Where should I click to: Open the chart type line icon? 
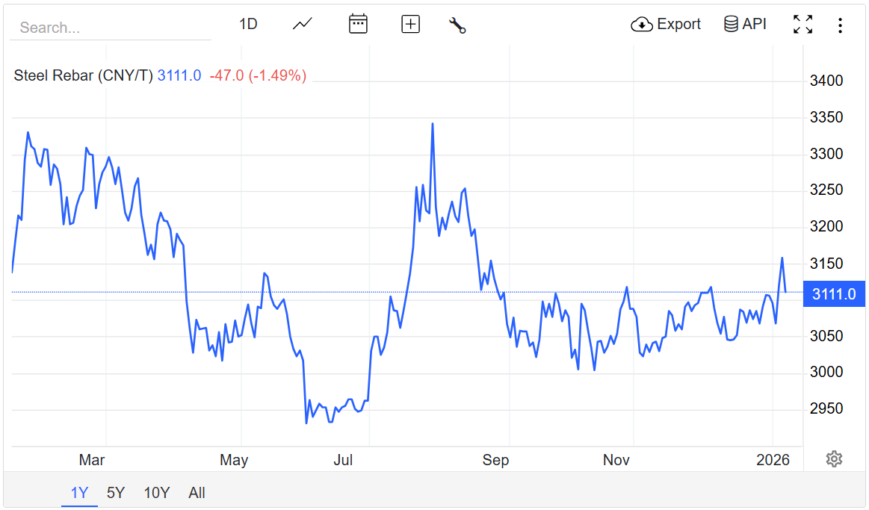pos(302,24)
